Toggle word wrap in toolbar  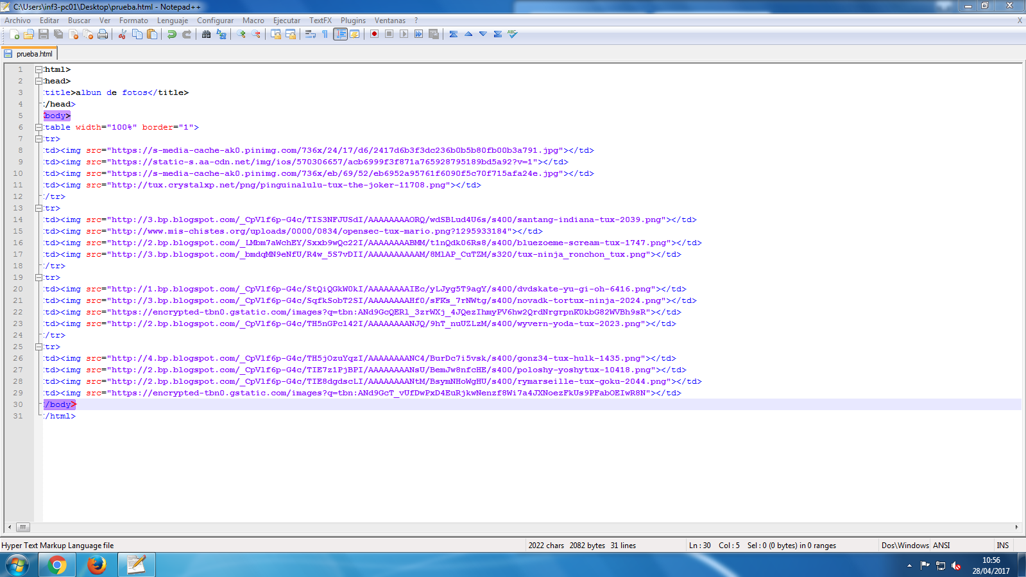310,34
